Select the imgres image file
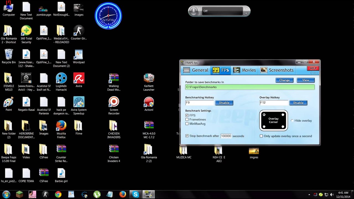This screenshot has height=199, width=354. (x=254, y=153)
